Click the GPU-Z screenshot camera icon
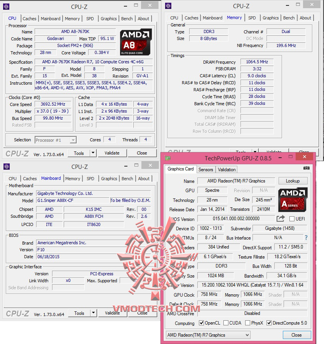 [x=306, y=168]
